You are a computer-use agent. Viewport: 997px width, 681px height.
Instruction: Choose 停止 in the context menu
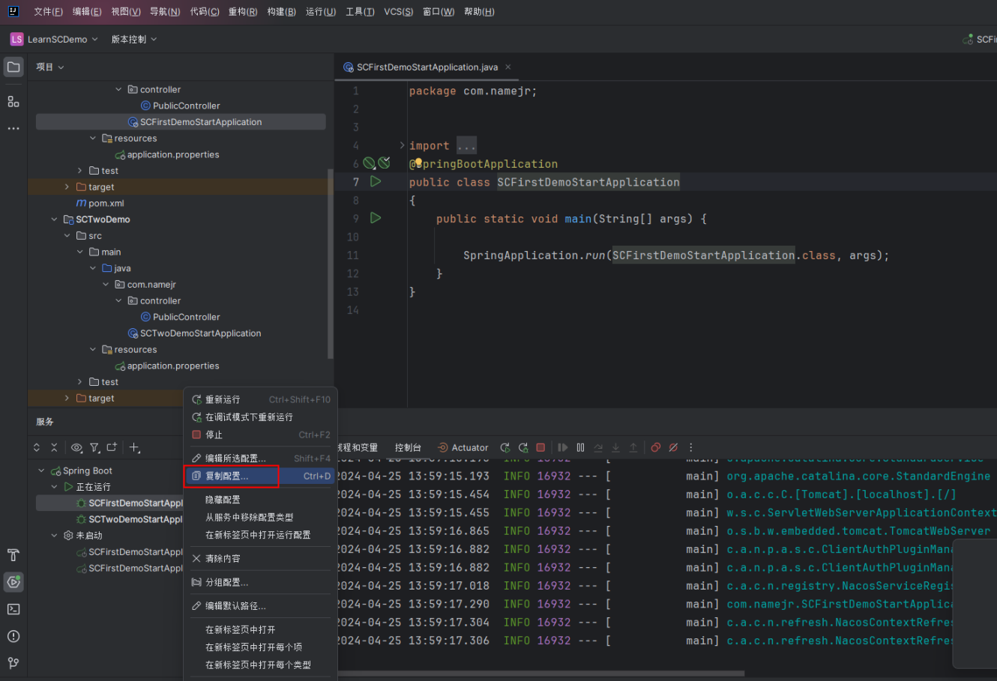coord(214,435)
